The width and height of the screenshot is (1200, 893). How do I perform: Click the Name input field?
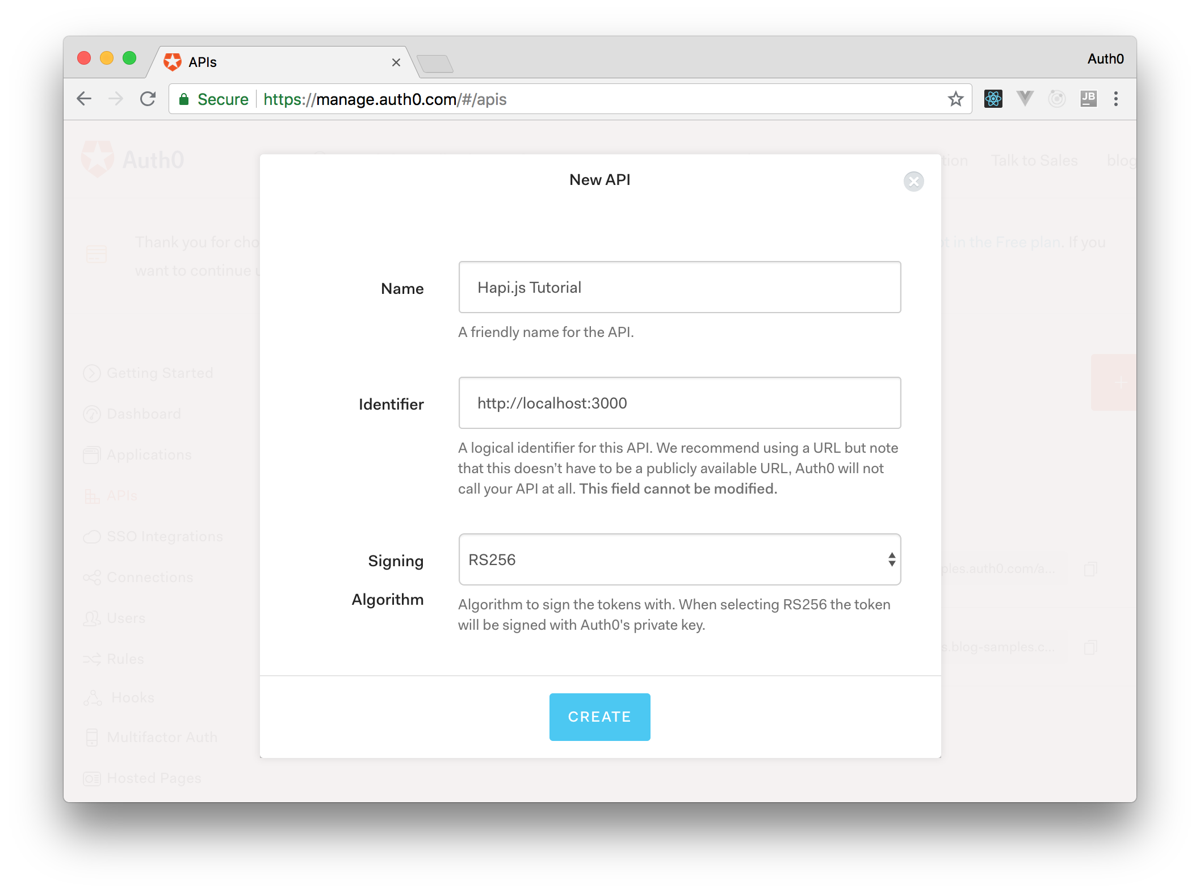pyautogui.click(x=679, y=288)
